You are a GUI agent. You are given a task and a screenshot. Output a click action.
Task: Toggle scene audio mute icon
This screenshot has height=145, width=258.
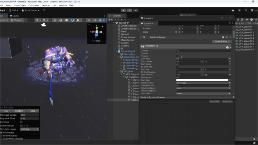click(x=88, y=20)
